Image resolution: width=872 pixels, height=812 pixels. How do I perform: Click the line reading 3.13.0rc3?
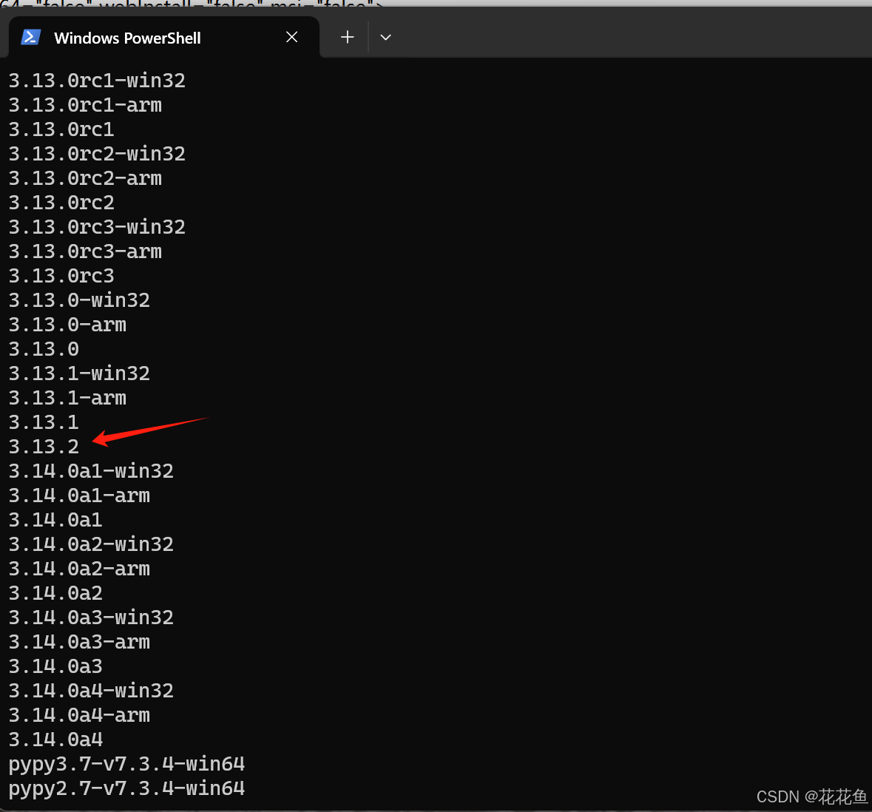click(61, 276)
